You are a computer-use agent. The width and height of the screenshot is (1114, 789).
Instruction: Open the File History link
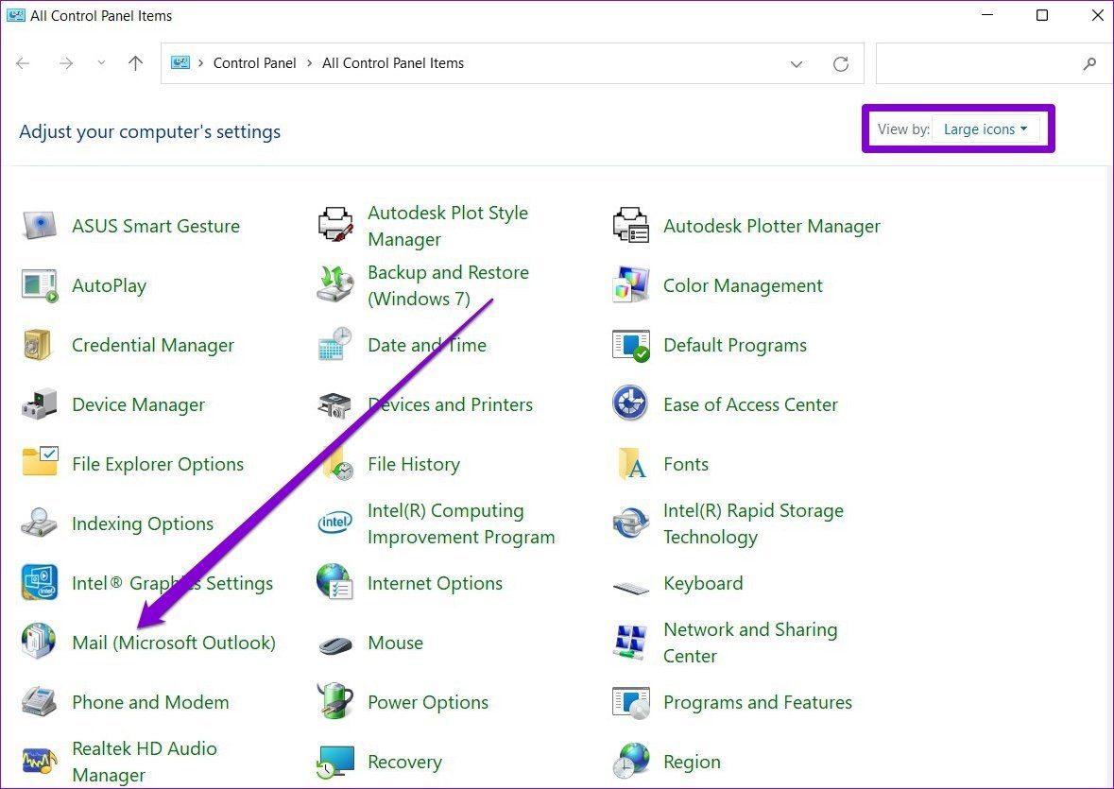[414, 464]
